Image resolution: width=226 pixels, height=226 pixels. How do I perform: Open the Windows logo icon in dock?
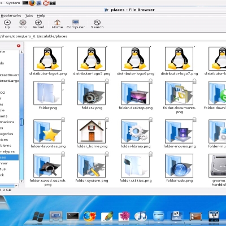(x=38, y=216)
